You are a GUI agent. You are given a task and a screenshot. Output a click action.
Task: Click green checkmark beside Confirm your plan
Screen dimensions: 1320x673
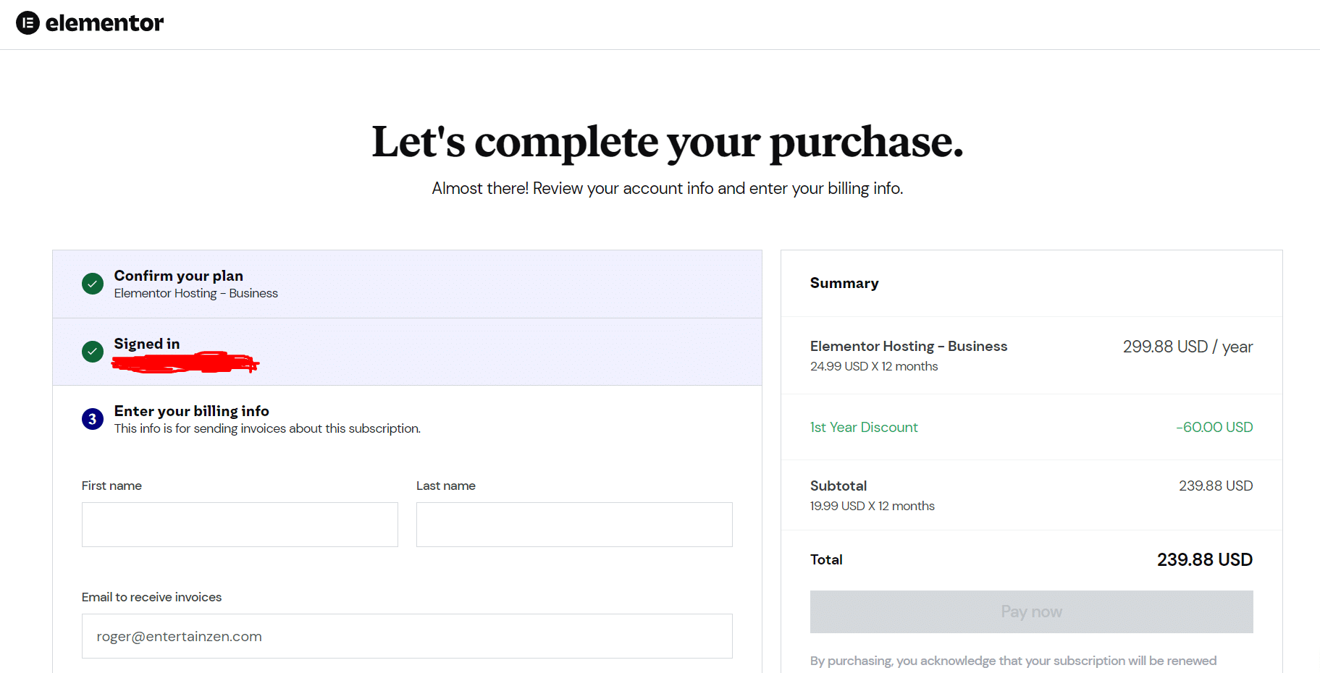93,284
